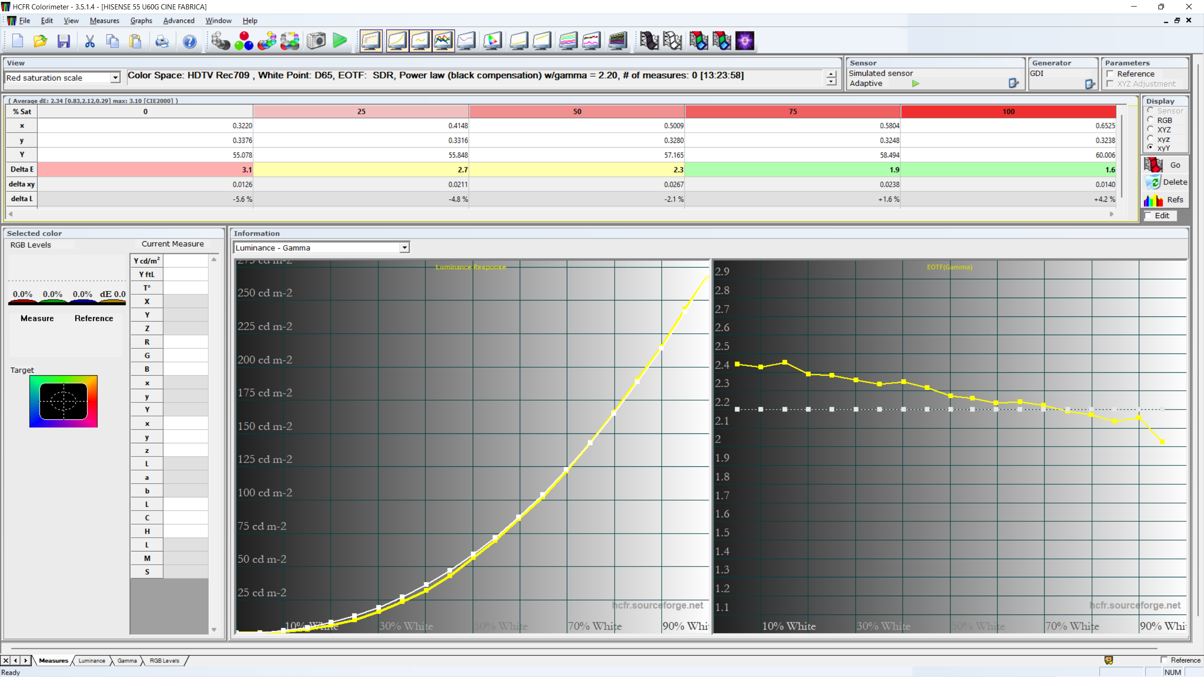Open the Red saturation scale view dropdown
This screenshot has height=677, width=1204.
point(115,78)
